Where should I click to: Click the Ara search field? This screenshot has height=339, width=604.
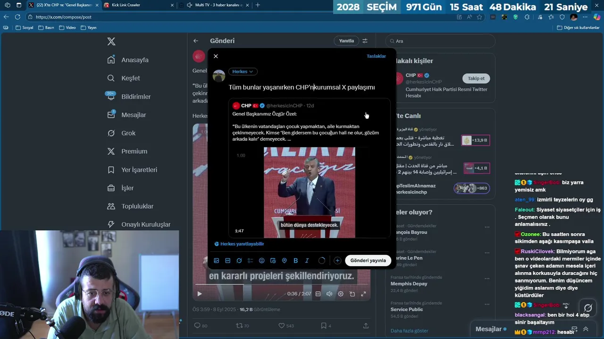click(440, 41)
